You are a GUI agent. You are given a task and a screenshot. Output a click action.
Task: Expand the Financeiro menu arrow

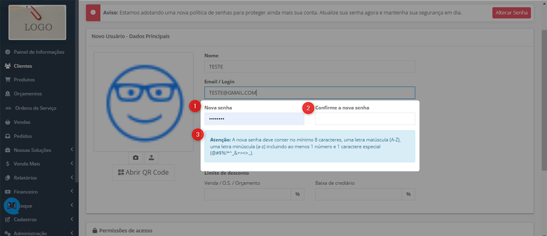71,191
